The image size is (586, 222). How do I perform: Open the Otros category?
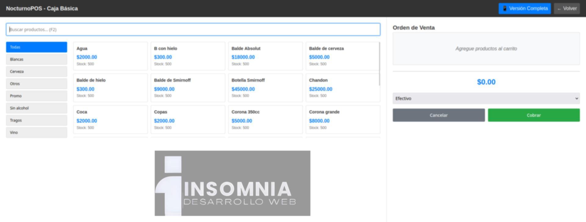coord(36,84)
